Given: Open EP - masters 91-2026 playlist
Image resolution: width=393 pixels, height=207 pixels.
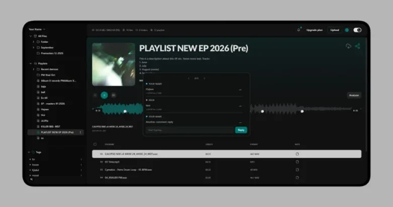Looking at the screenshot, I should tap(52, 103).
